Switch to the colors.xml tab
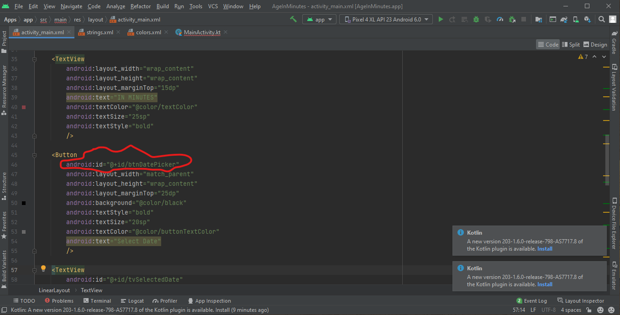The image size is (620, 315). 148,32
